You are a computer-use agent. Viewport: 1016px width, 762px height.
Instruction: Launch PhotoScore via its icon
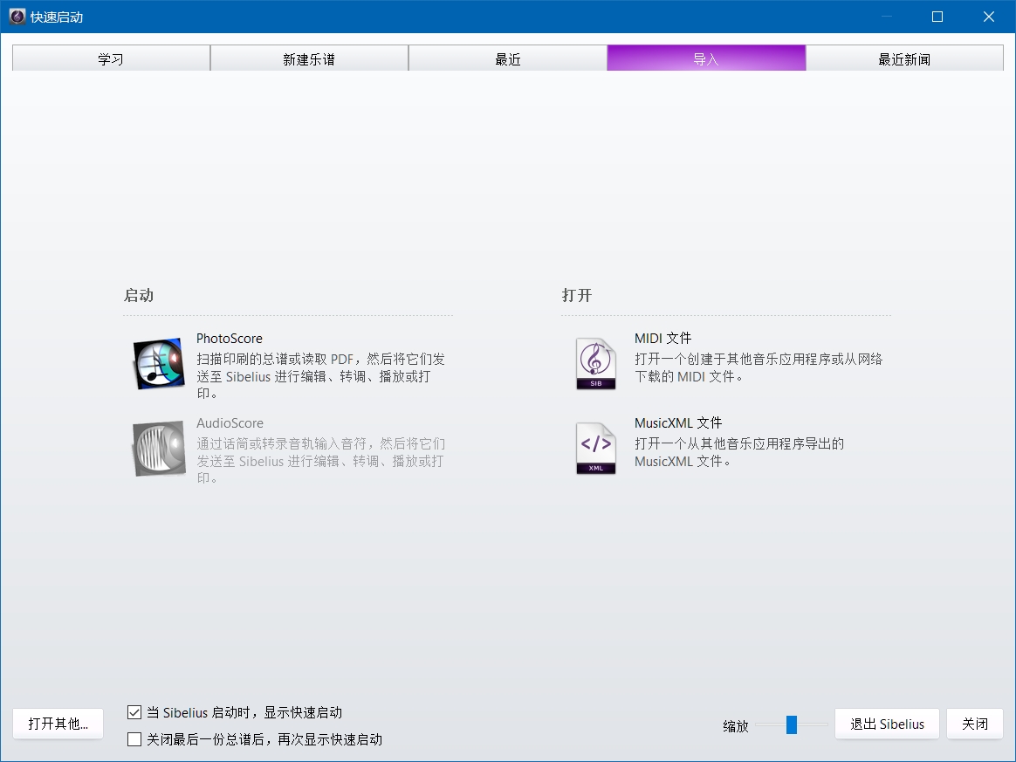(x=159, y=363)
